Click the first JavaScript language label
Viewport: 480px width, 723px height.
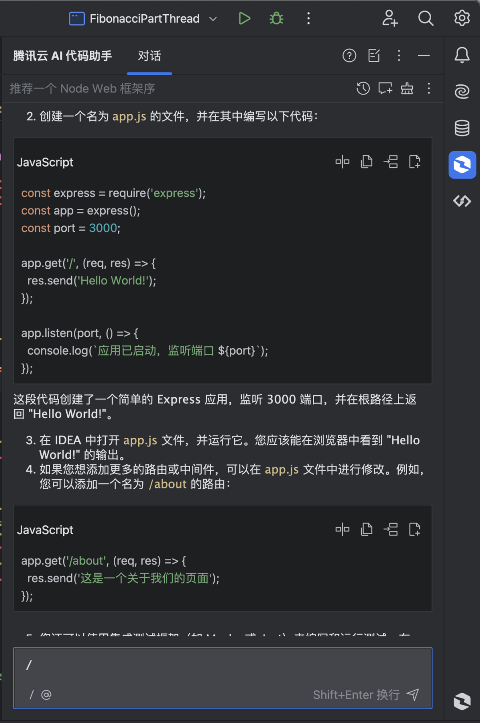45,162
